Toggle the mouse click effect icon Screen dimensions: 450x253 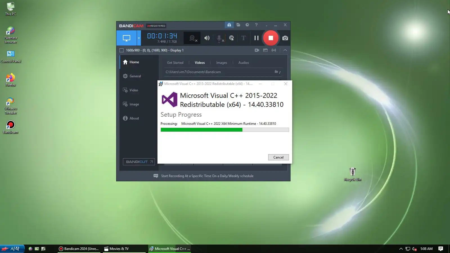[x=231, y=38]
